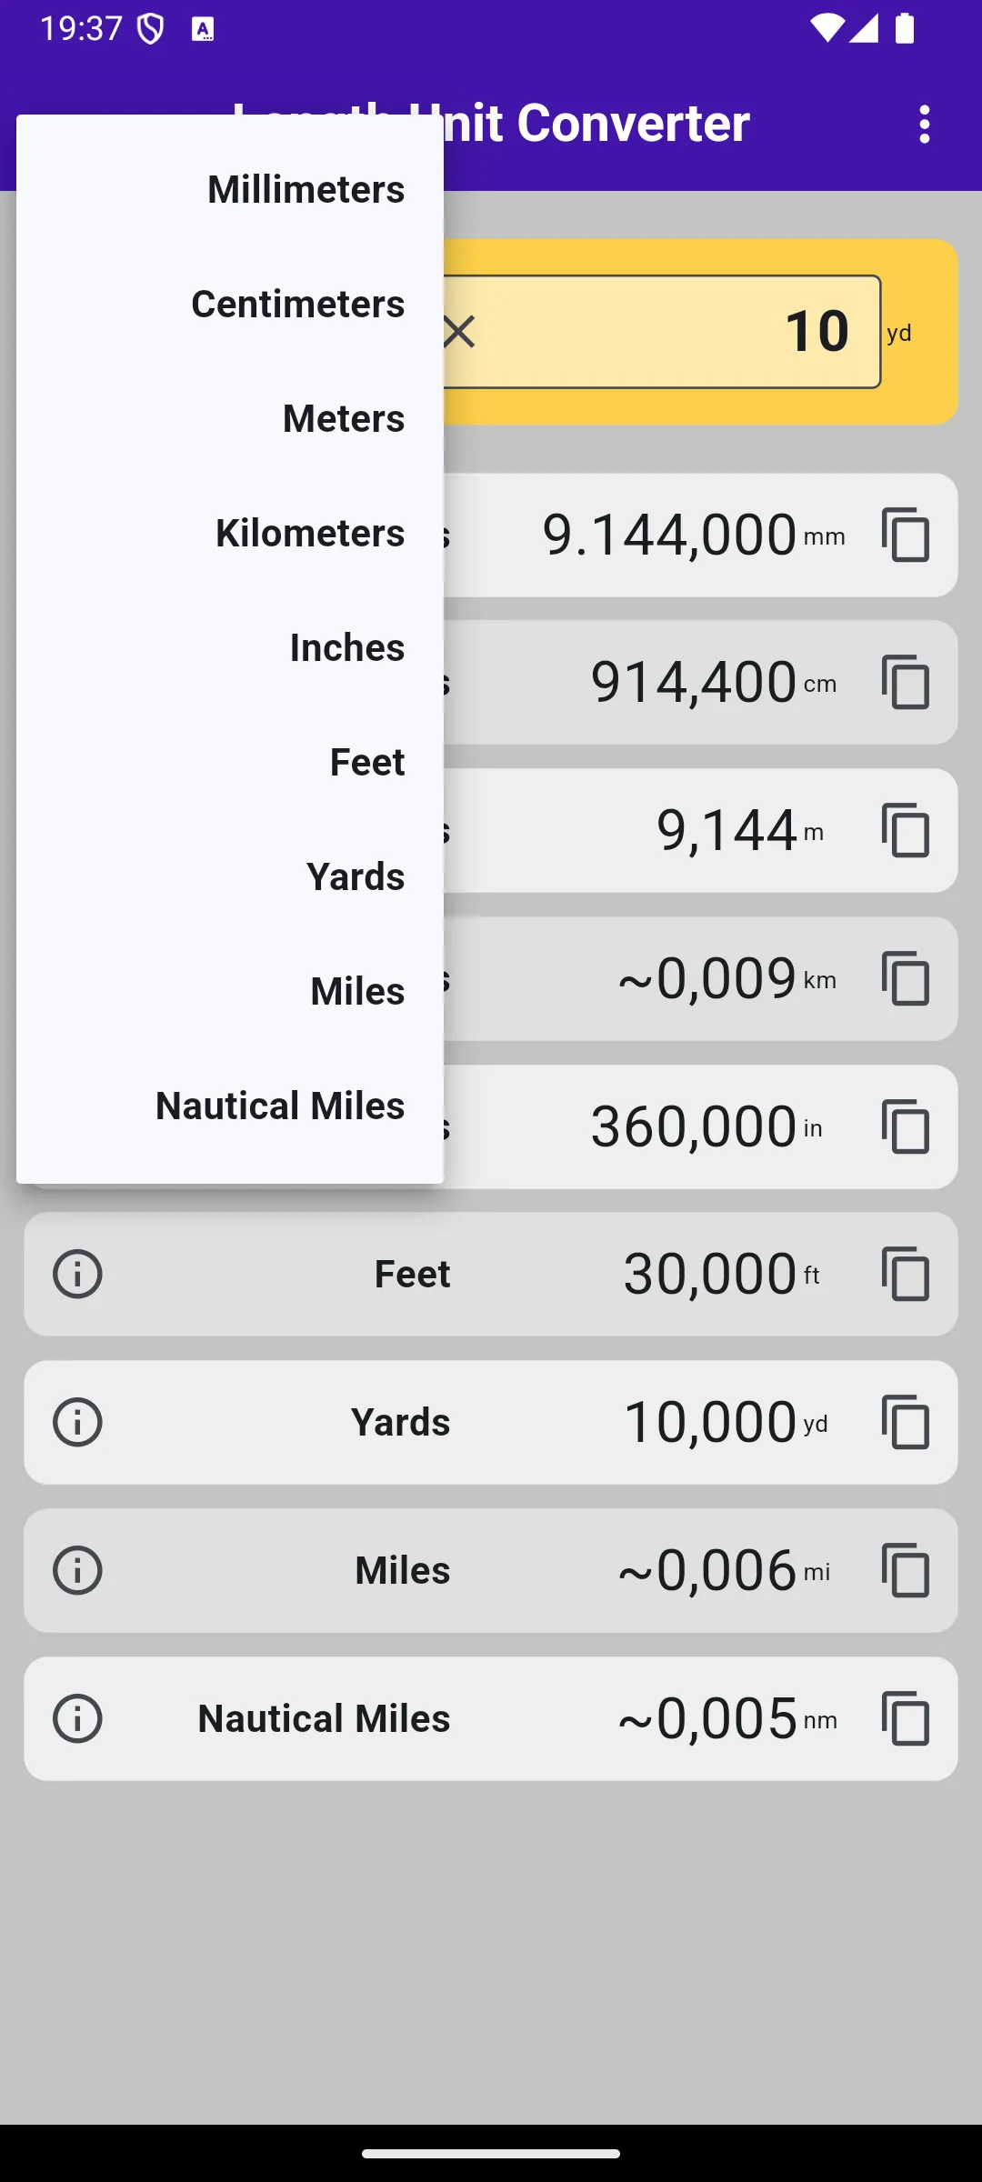Copy the meters result 9,144
Screen dimensions: 982x2182
(906, 830)
